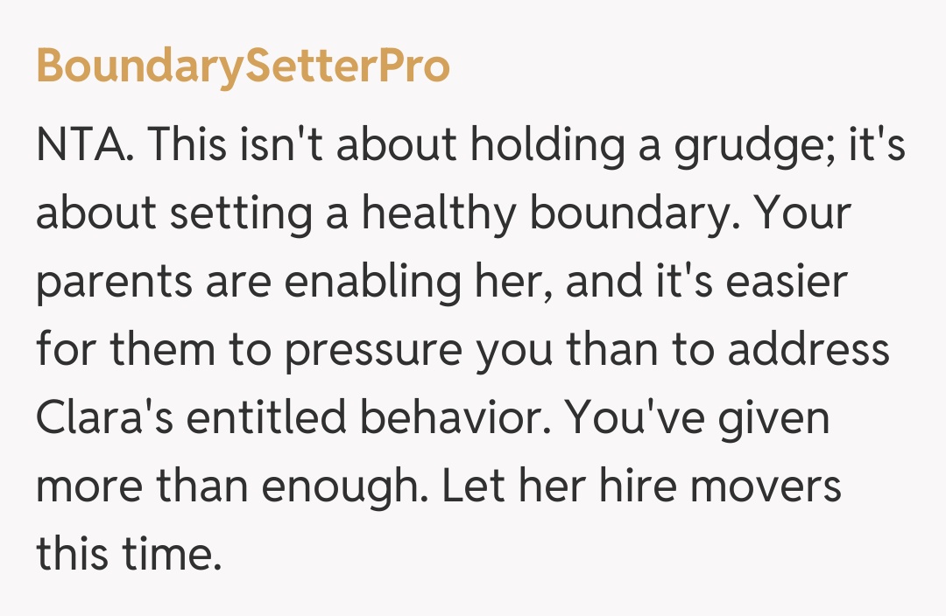Viewport: 946px width, 616px height.
Task: Click the word "grudge" in the comment
Action: click(745, 146)
